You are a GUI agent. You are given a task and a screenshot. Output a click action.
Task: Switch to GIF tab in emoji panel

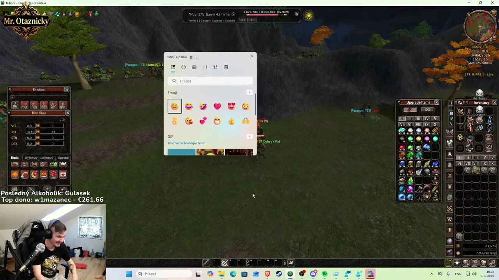[194, 67]
